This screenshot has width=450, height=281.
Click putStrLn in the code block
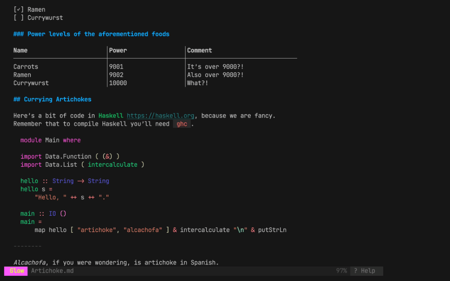(272, 230)
